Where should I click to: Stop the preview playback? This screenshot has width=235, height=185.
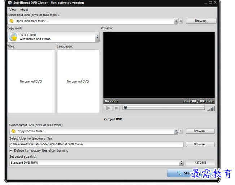pyautogui.click(x=116, y=108)
